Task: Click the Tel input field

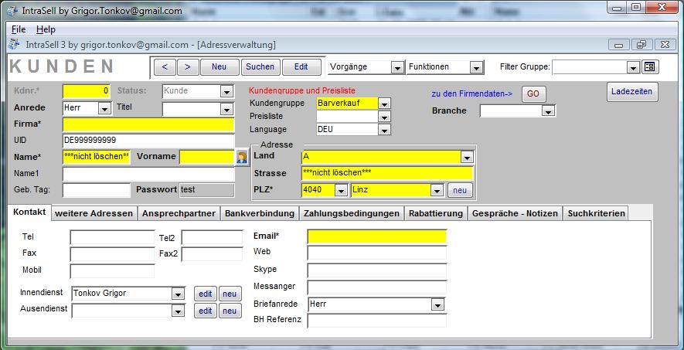Action: [112, 237]
